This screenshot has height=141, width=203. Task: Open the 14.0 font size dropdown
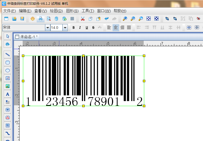pos(65,28)
